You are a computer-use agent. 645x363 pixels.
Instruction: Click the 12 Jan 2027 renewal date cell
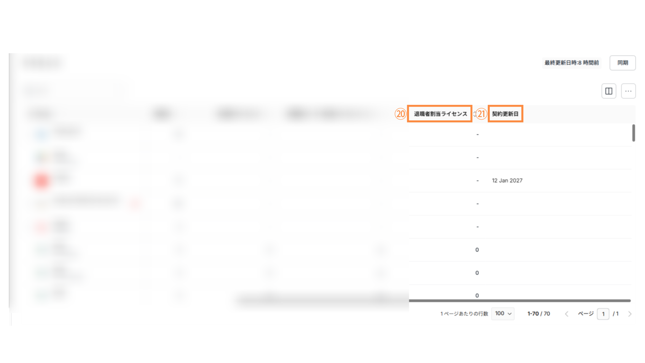point(507,180)
